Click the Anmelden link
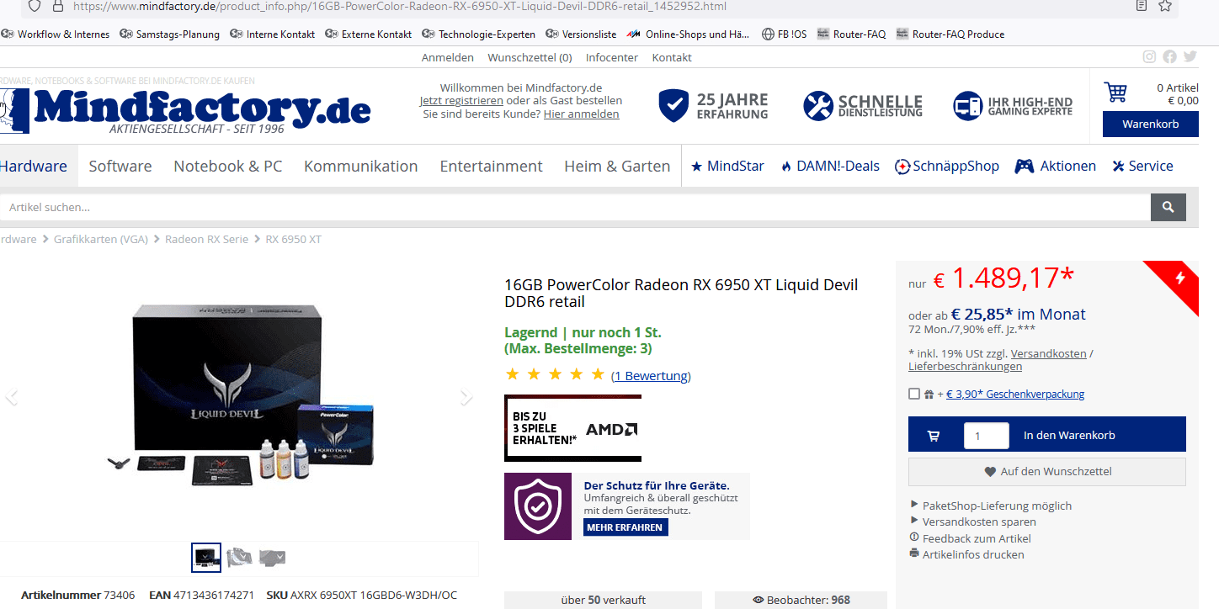1219x609 pixels. click(x=448, y=57)
